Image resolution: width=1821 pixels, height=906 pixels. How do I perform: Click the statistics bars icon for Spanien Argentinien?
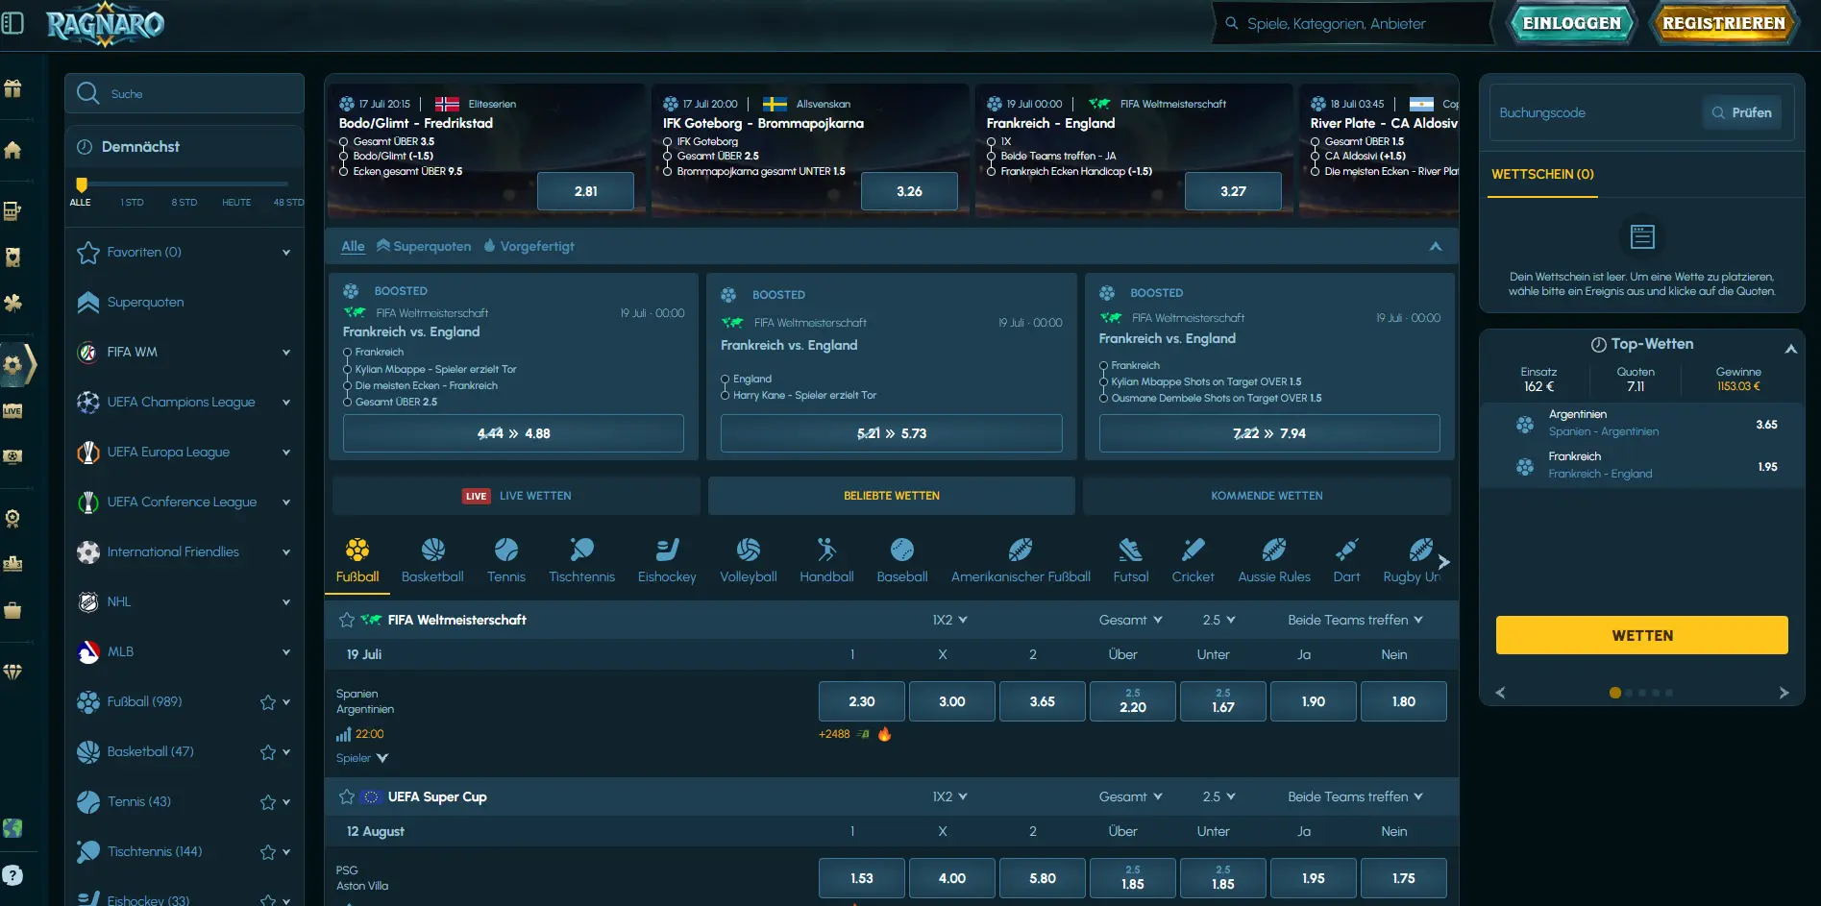click(x=343, y=734)
